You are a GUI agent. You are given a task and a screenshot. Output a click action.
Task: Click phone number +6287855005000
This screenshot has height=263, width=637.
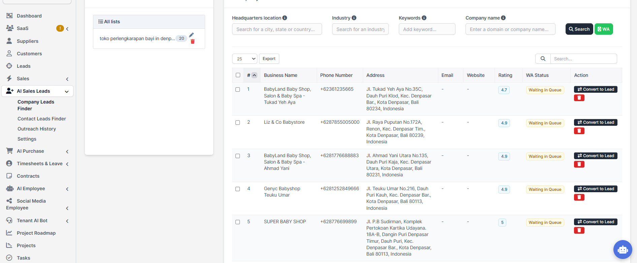pyautogui.click(x=340, y=122)
